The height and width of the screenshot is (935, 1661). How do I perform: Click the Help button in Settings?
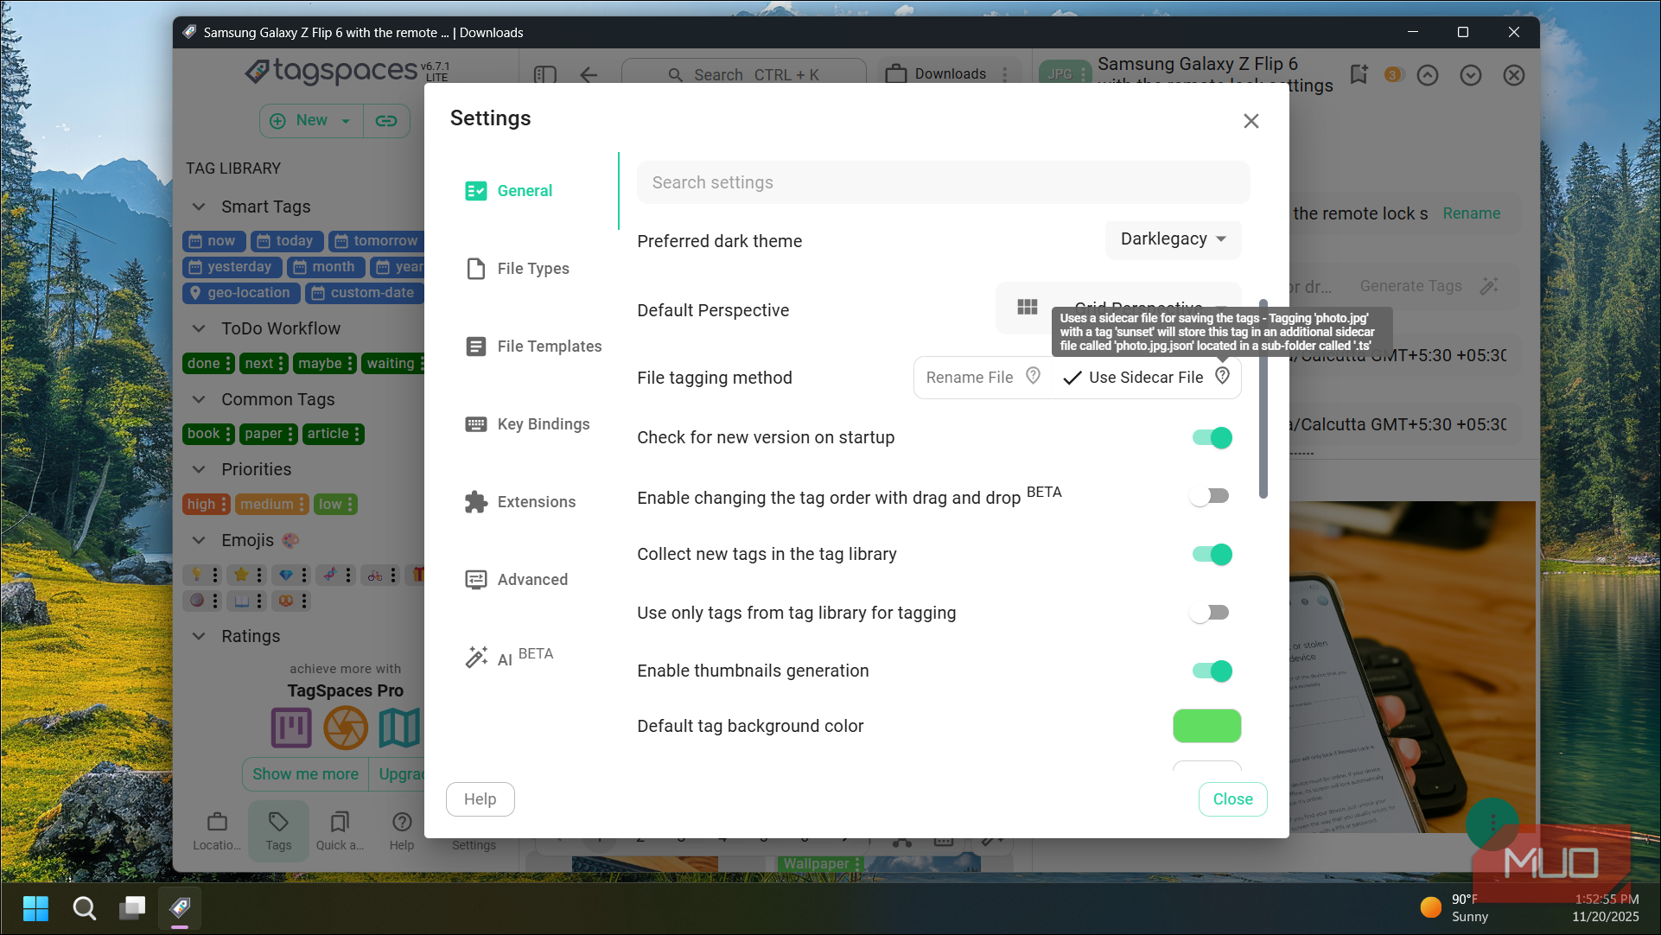point(480,799)
